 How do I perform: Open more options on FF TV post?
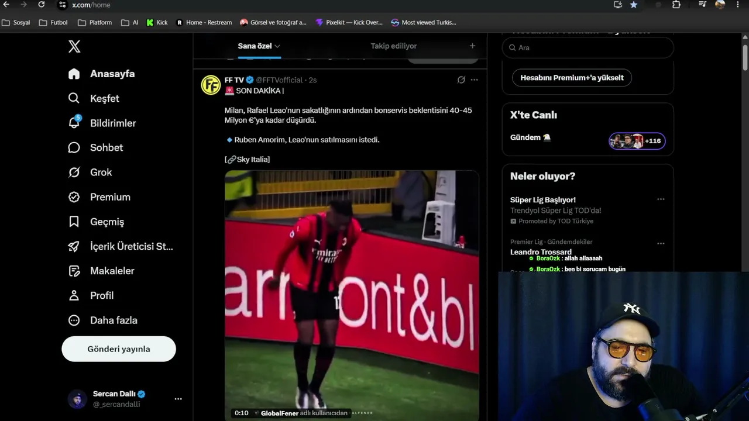click(475, 80)
